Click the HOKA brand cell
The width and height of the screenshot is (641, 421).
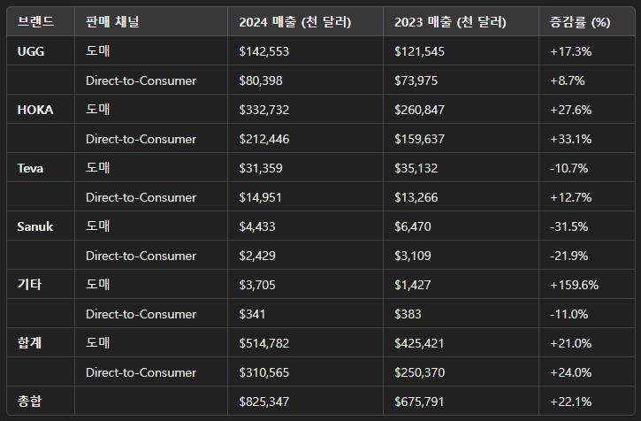[x=34, y=110]
